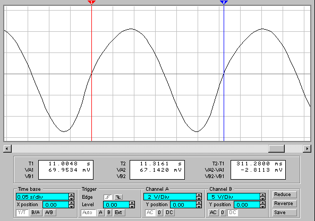Viewport: 315px width, 221px height.
Task: Click the VA2-VA1 value -2.8113 mV
Action: (261, 170)
